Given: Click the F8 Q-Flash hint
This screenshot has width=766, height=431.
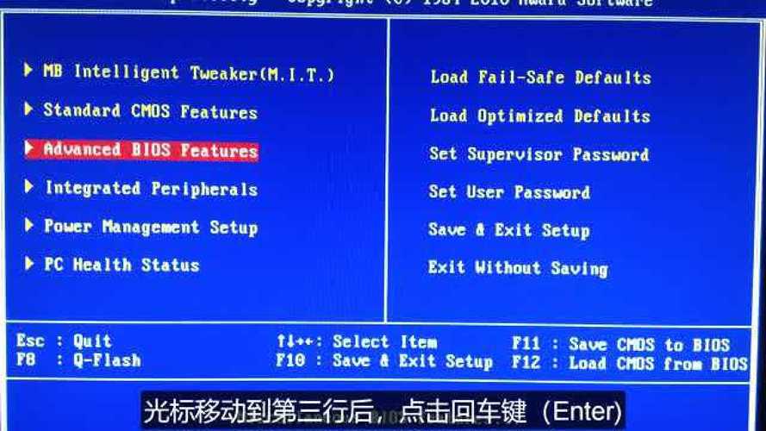Looking at the screenshot, I should [x=79, y=360].
